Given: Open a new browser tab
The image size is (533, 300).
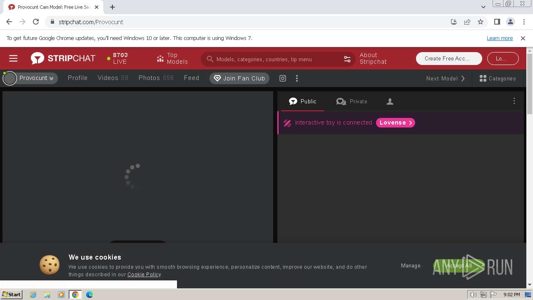Looking at the screenshot, I should (112, 7).
